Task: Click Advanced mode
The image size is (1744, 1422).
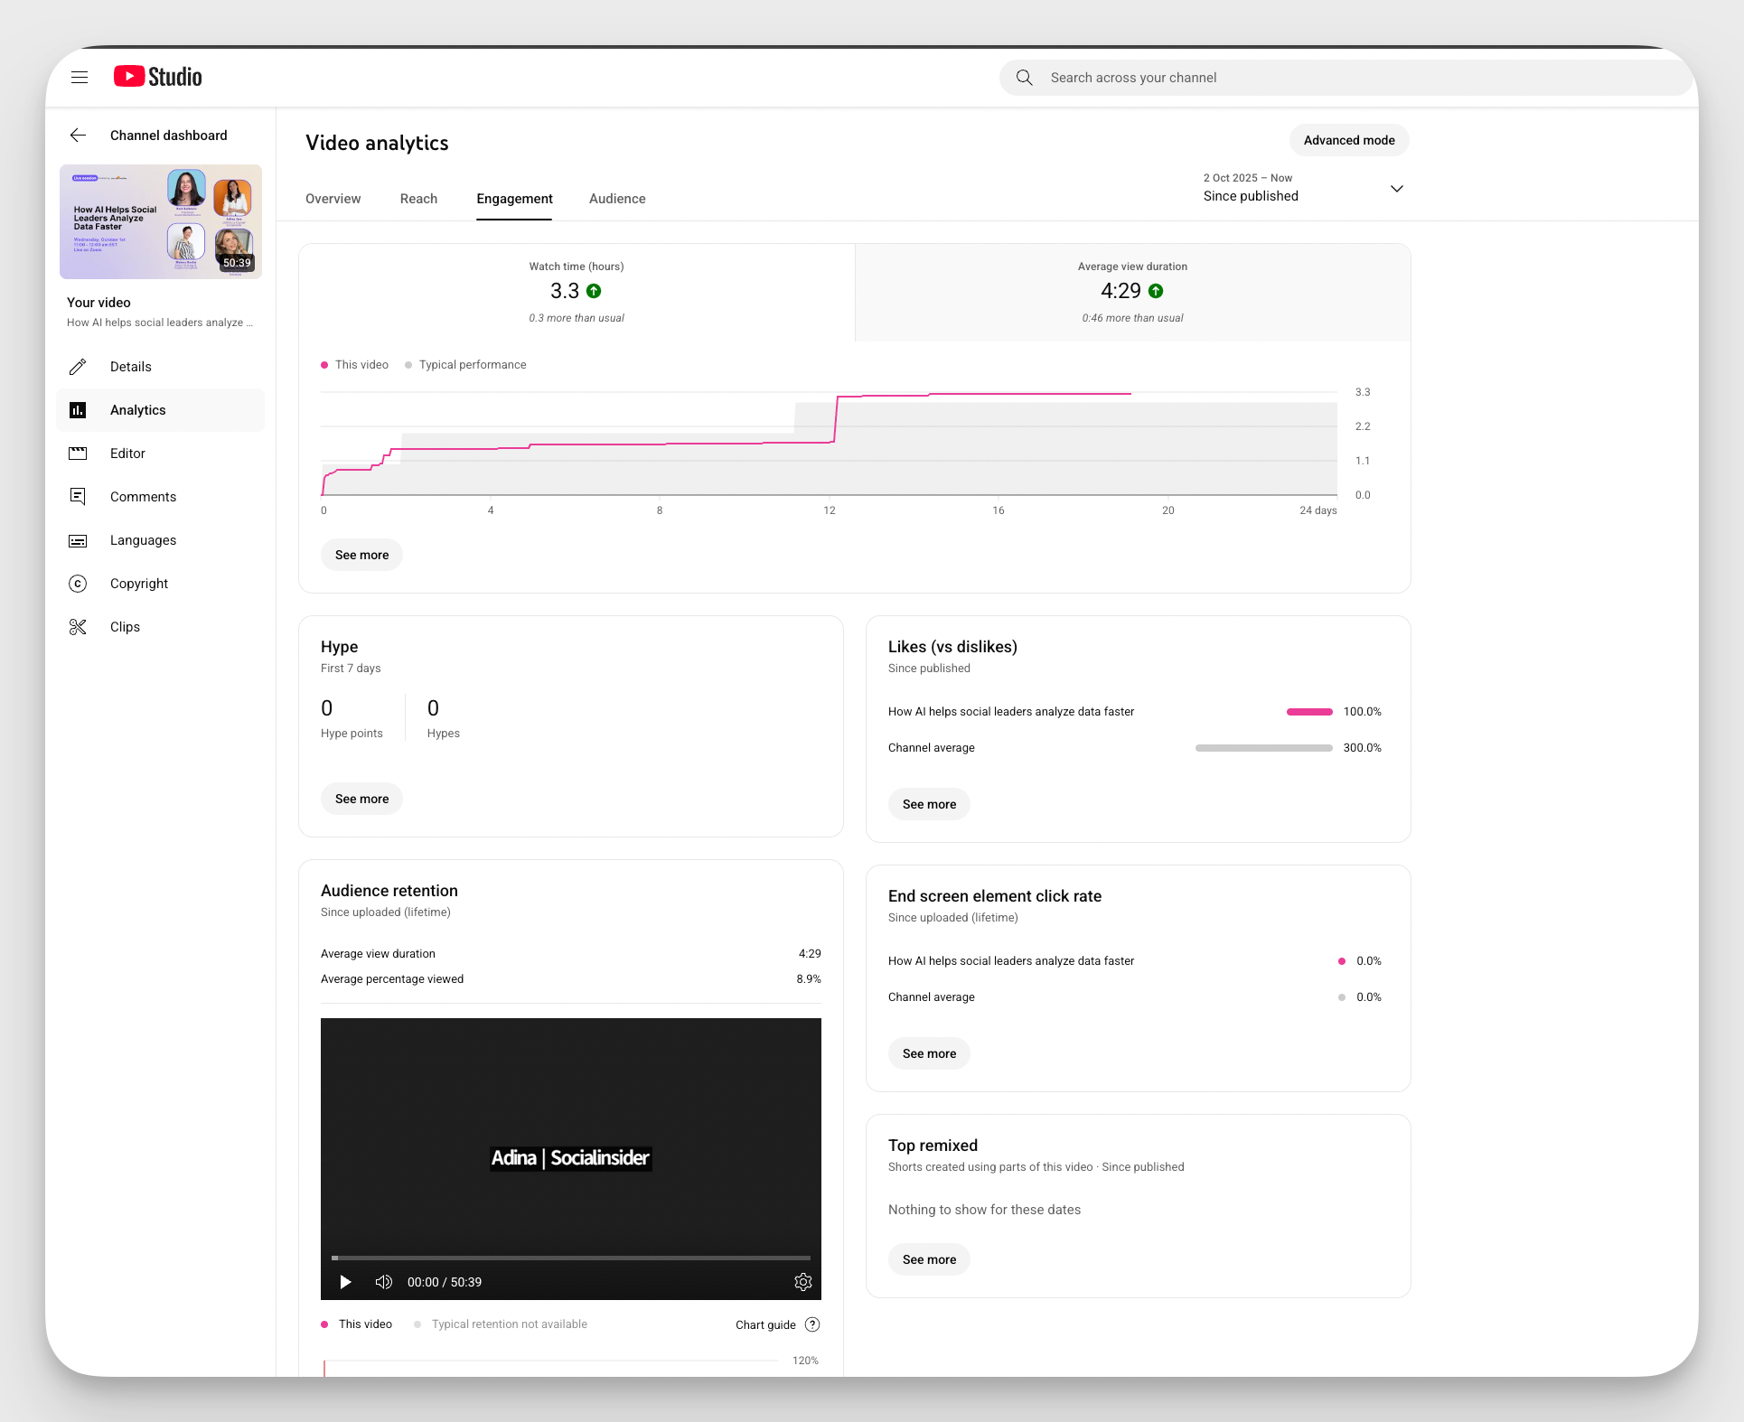Action: point(1348,140)
